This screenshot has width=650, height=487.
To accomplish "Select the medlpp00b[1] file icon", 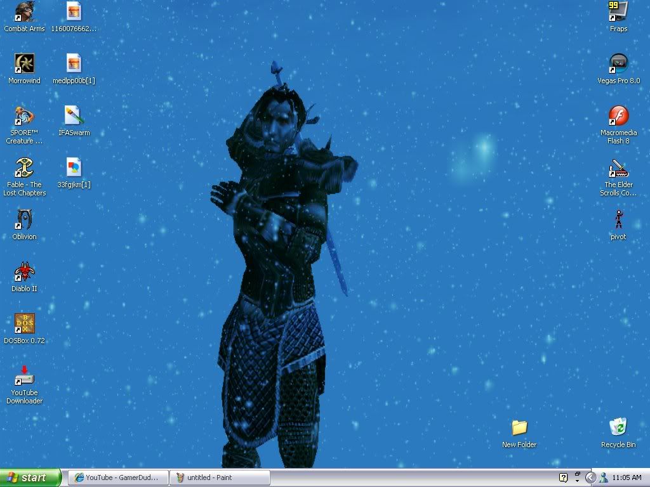I will (74, 69).
